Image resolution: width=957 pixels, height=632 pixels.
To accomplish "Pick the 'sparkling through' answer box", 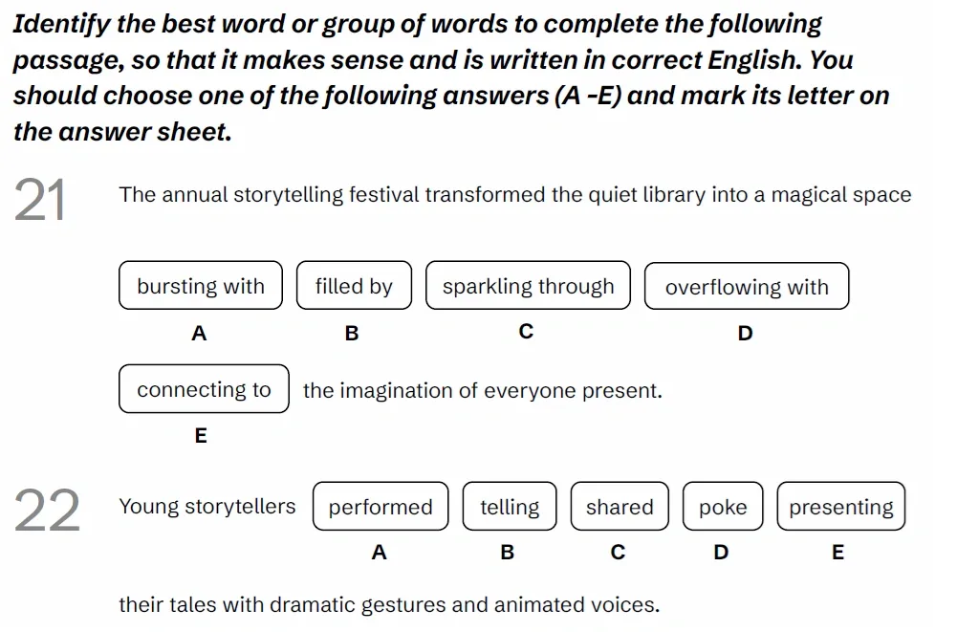I will (x=528, y=286).
